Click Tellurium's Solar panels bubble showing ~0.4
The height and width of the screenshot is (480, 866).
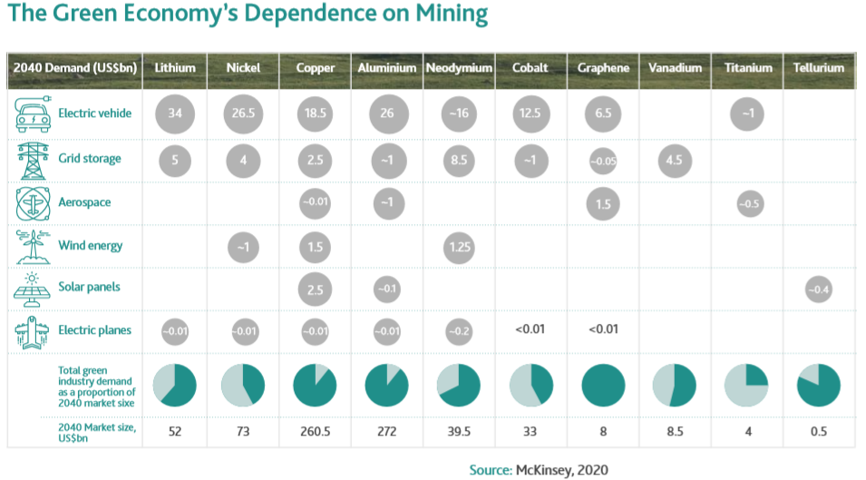click(818, 289)
